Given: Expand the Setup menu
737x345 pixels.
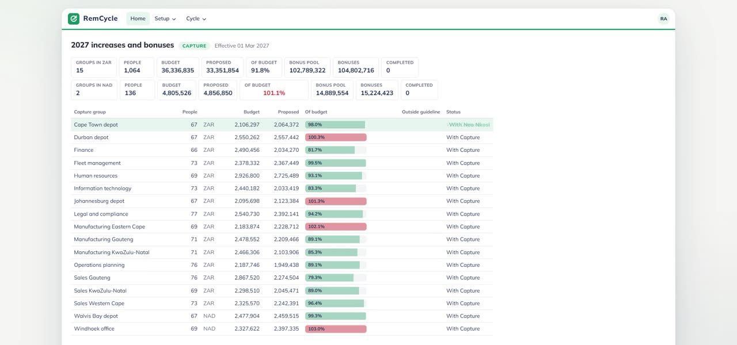Looking at the screenshot, I should 165,18.
